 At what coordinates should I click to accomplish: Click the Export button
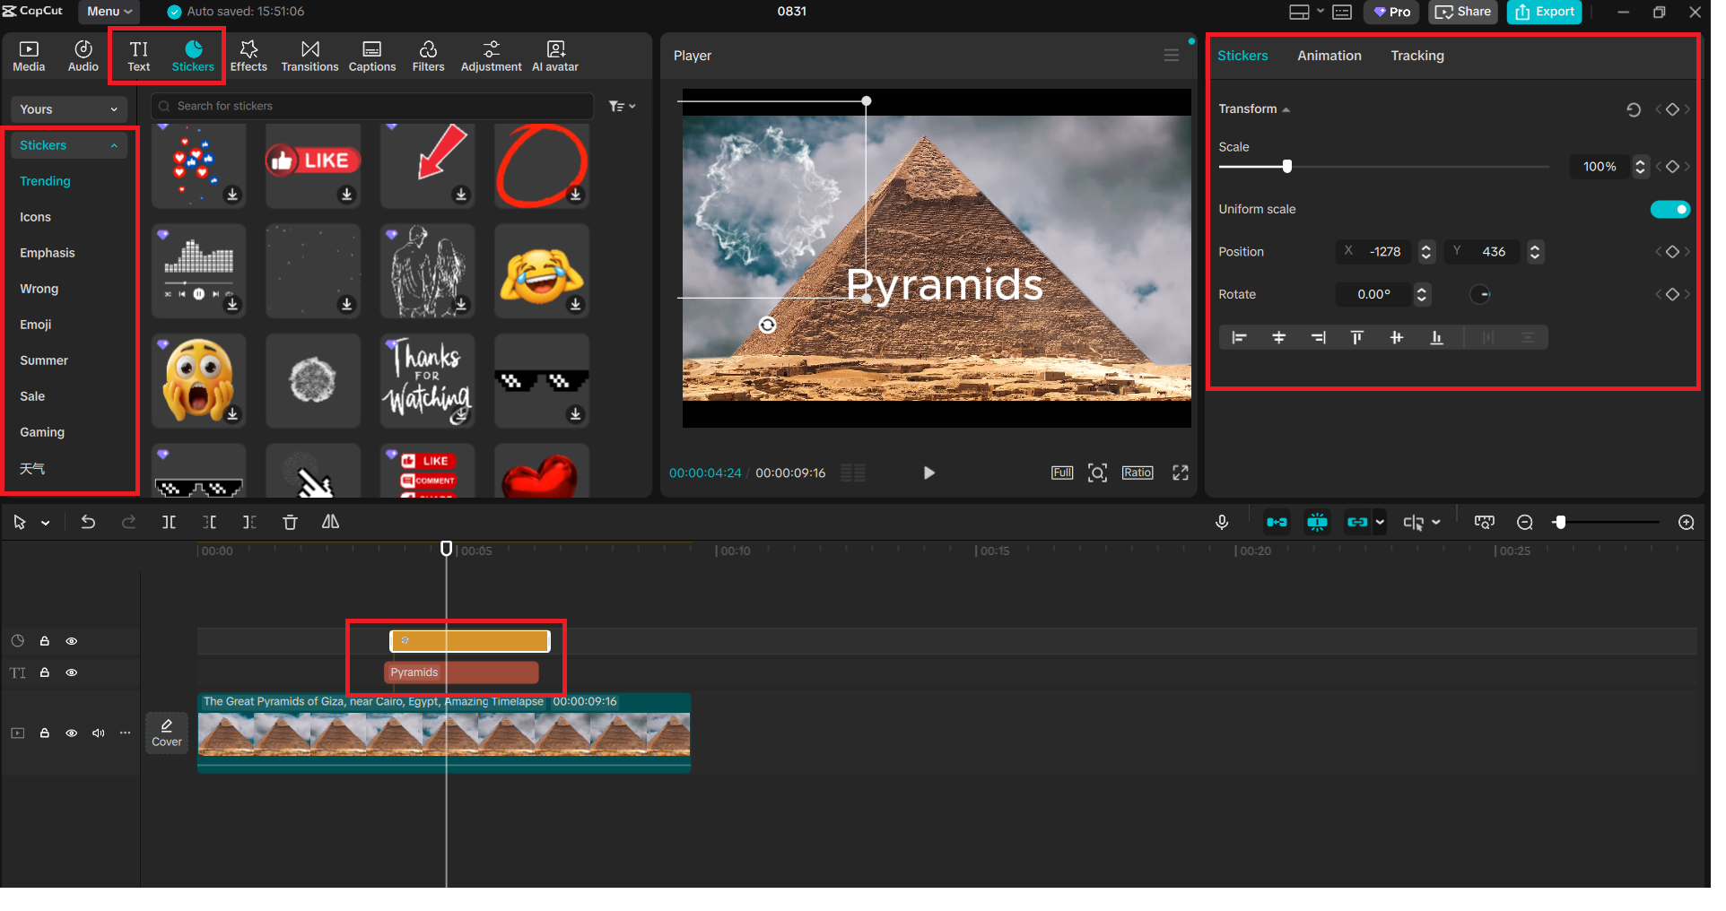point(1545,12)
